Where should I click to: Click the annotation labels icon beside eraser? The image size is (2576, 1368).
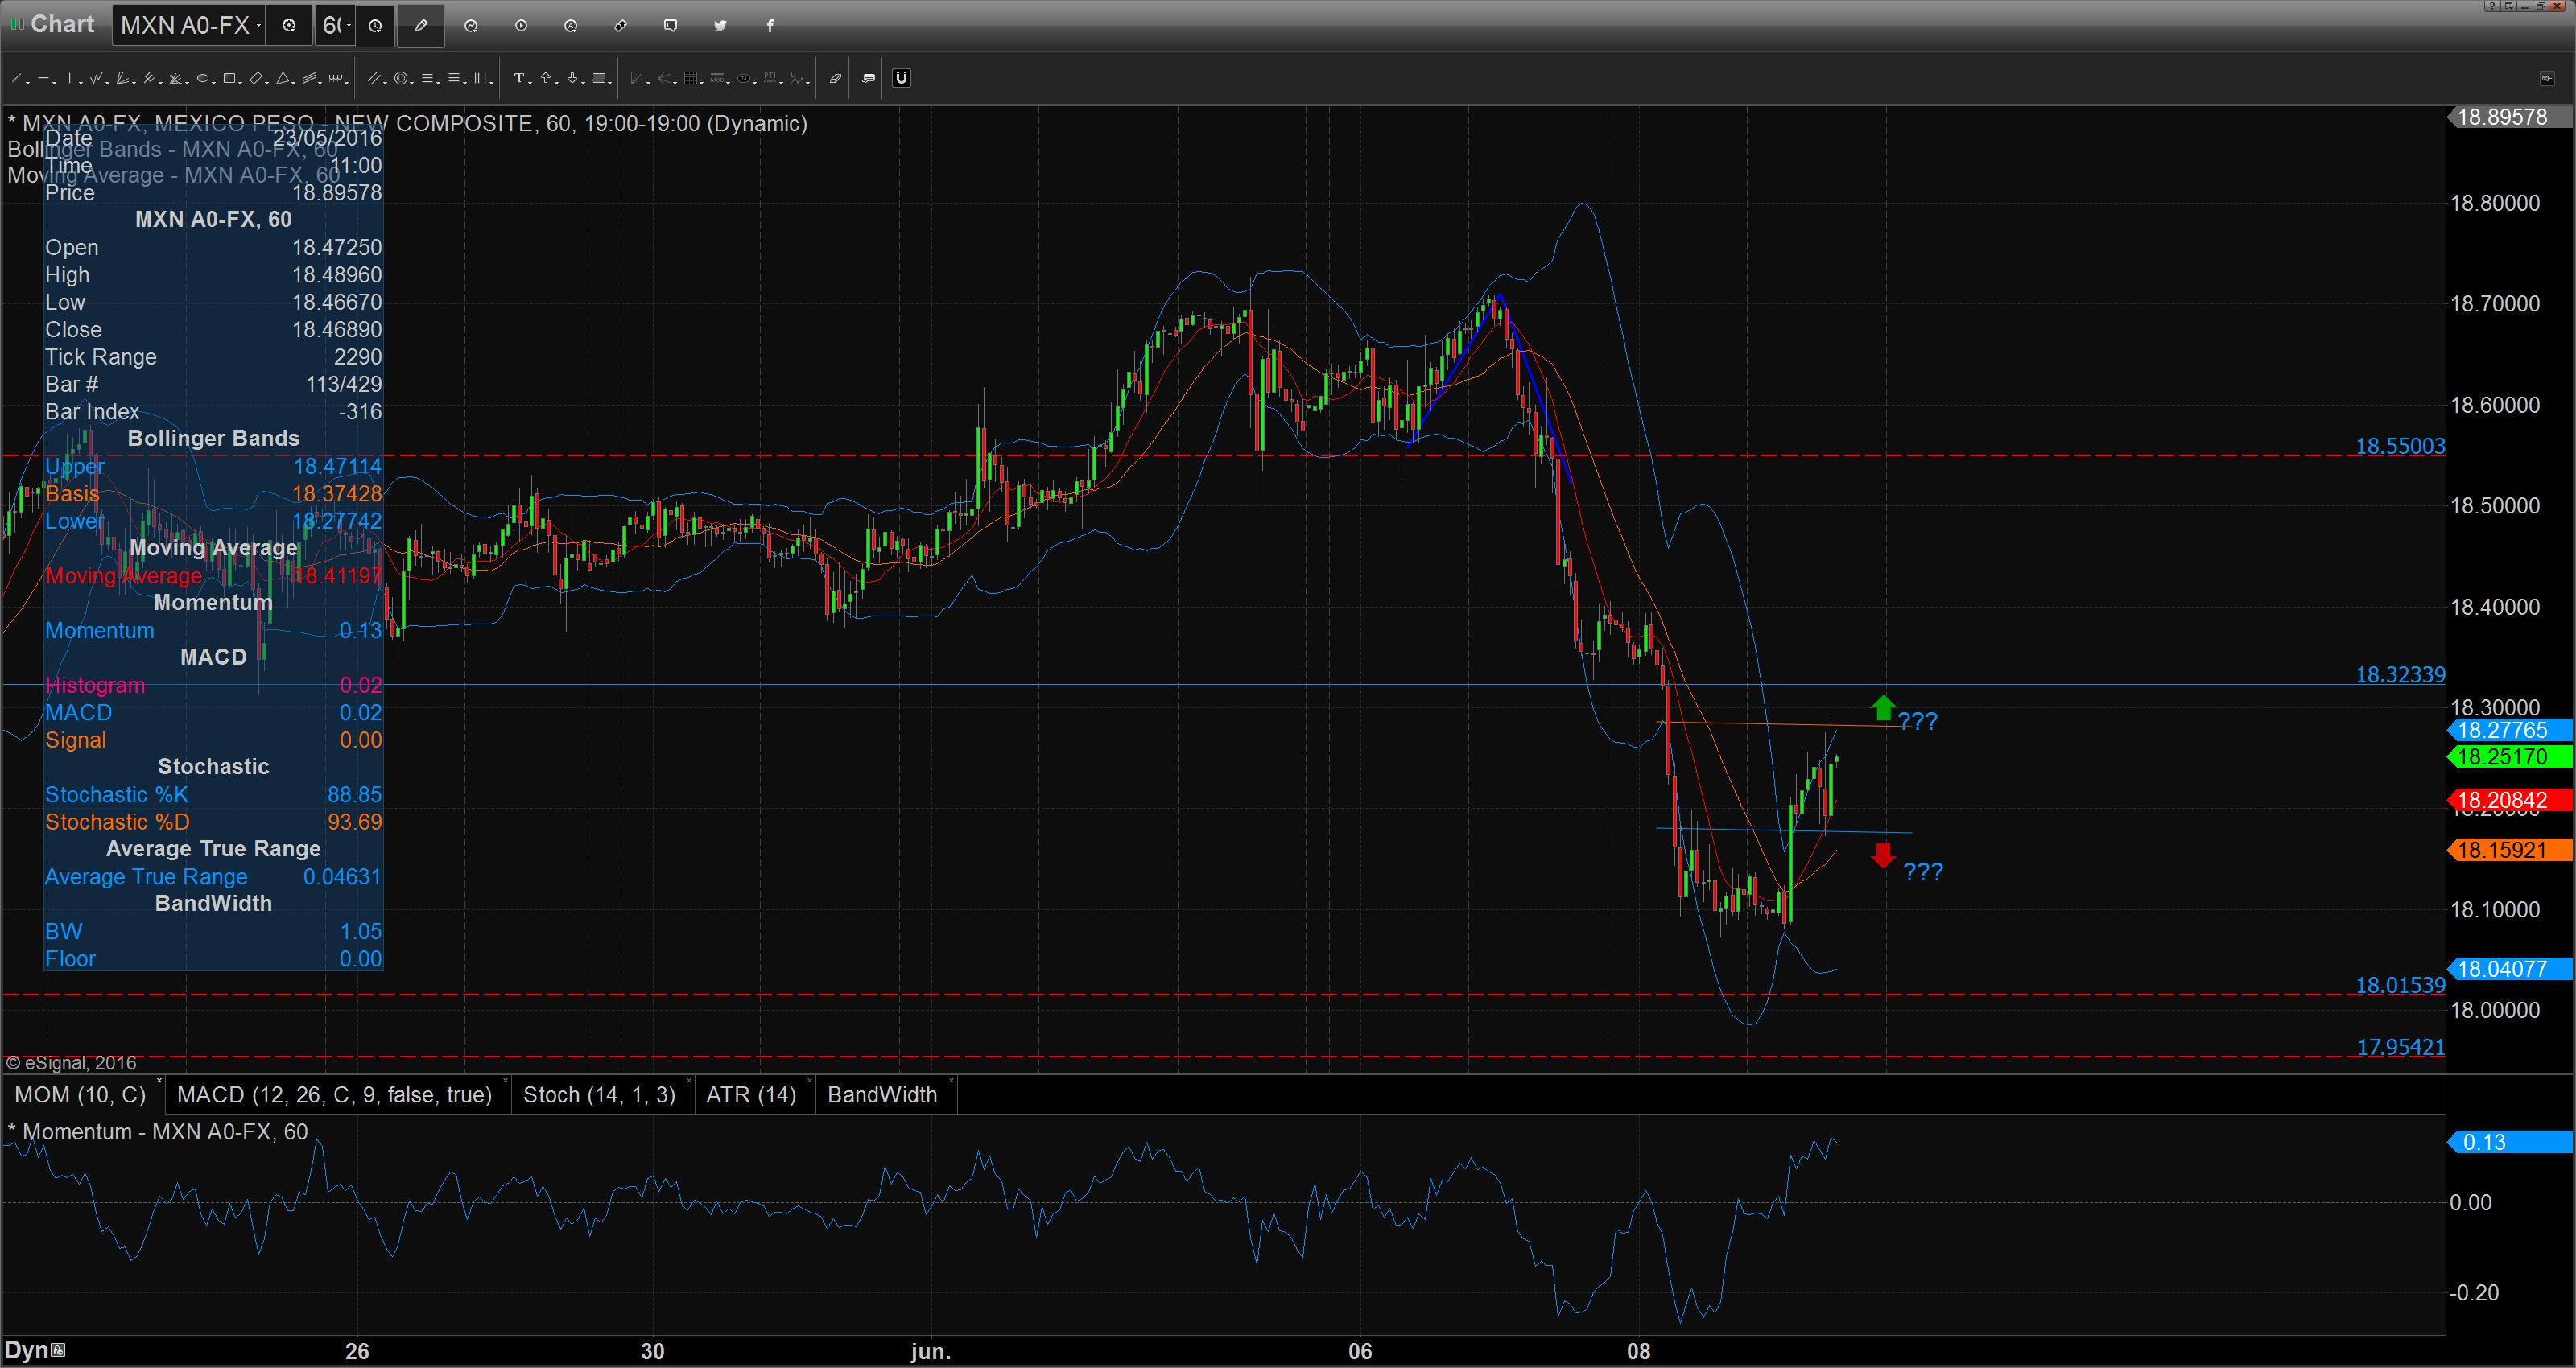tap(869, 78)
